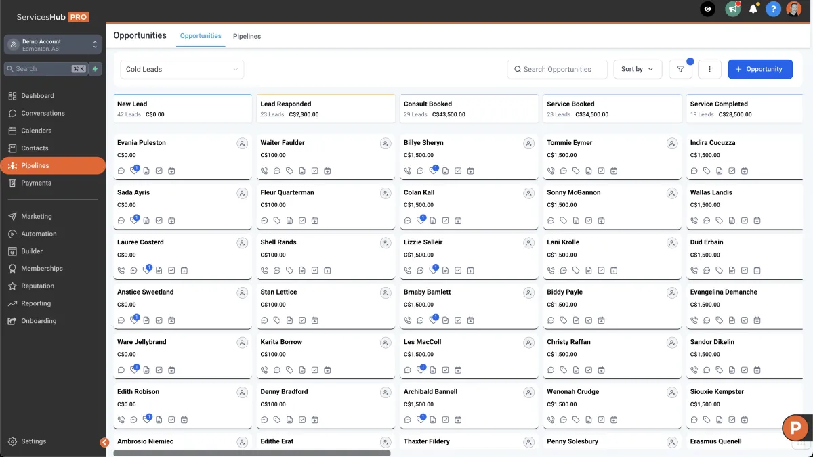Open the notifications bell icon
This screenshot has width=813, height=457.
753,9
